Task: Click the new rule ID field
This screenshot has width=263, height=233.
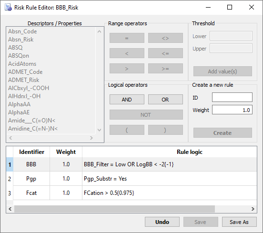Action: pyautogui.click(x=232, y=97)
